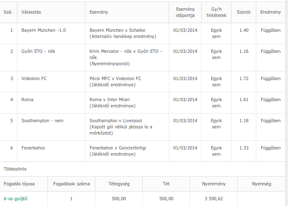Click the Többszörös section label
Screen dimensions: 288x206
coord(15,169)
